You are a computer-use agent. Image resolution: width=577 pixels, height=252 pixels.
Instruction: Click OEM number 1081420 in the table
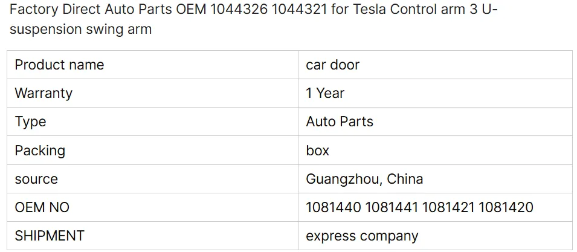coord(506,207)
